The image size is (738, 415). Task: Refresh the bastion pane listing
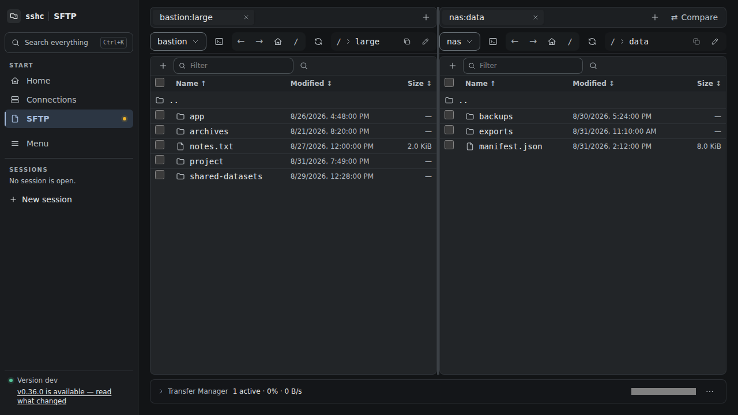coord(318,41)
